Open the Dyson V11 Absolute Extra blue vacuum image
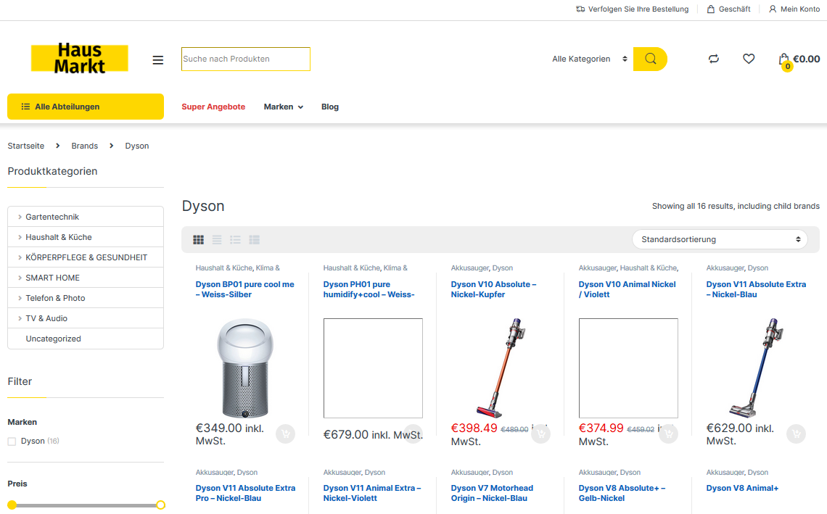827x514 pixels. (756, 368)
